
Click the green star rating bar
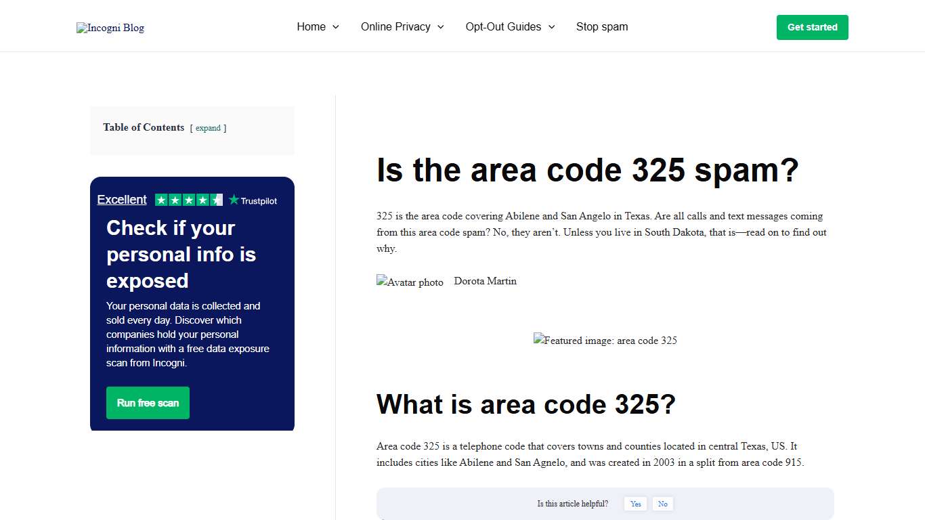188,200
